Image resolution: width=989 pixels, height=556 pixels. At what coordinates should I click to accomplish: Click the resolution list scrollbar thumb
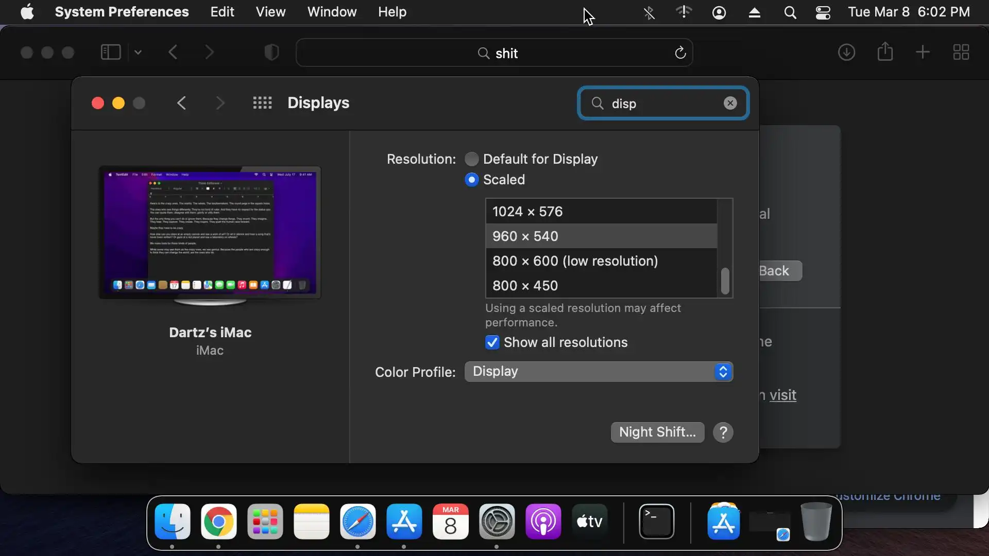tap(725, 281)
